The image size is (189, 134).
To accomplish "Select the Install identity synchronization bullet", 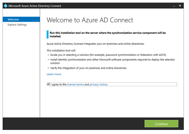I will coord(112,61).
